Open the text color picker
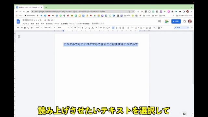Screen dimensions: 208x117 [x=93, y=28]
